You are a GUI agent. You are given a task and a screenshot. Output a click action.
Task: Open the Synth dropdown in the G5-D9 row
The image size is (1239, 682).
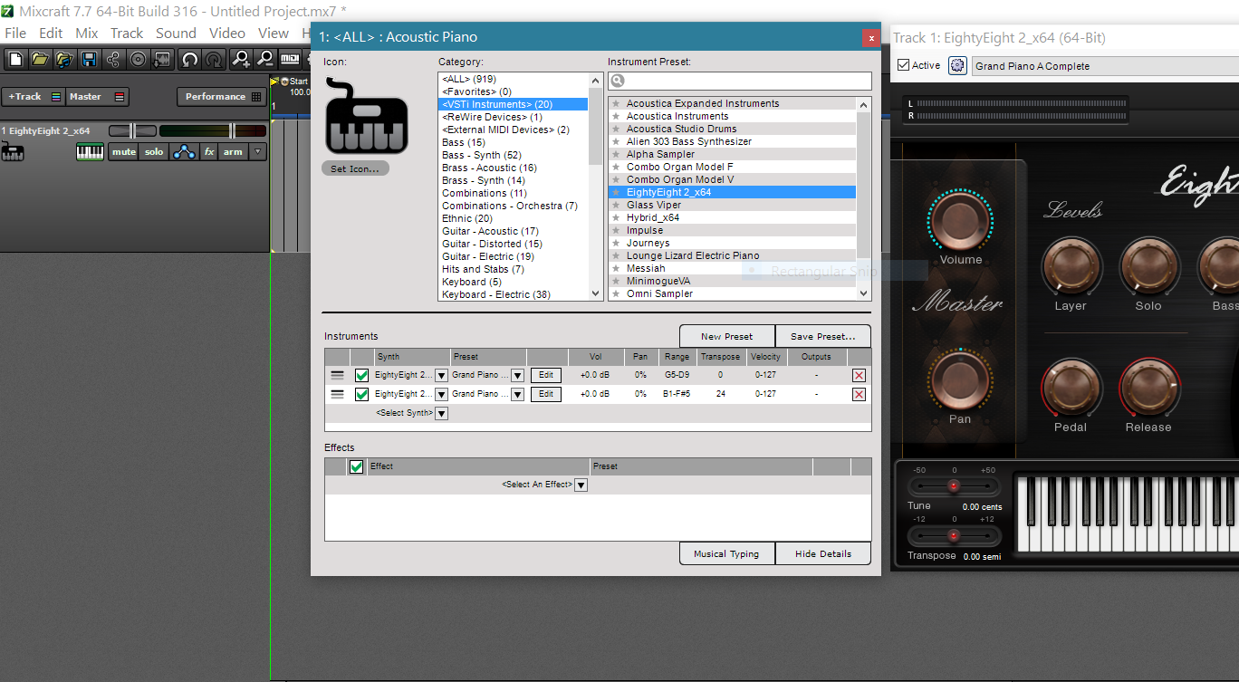click(x=441, y=375)
